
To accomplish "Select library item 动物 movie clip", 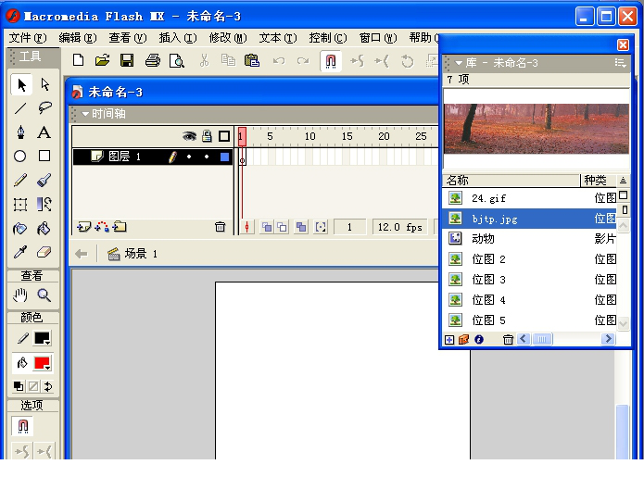I will [x=530, y=239].
